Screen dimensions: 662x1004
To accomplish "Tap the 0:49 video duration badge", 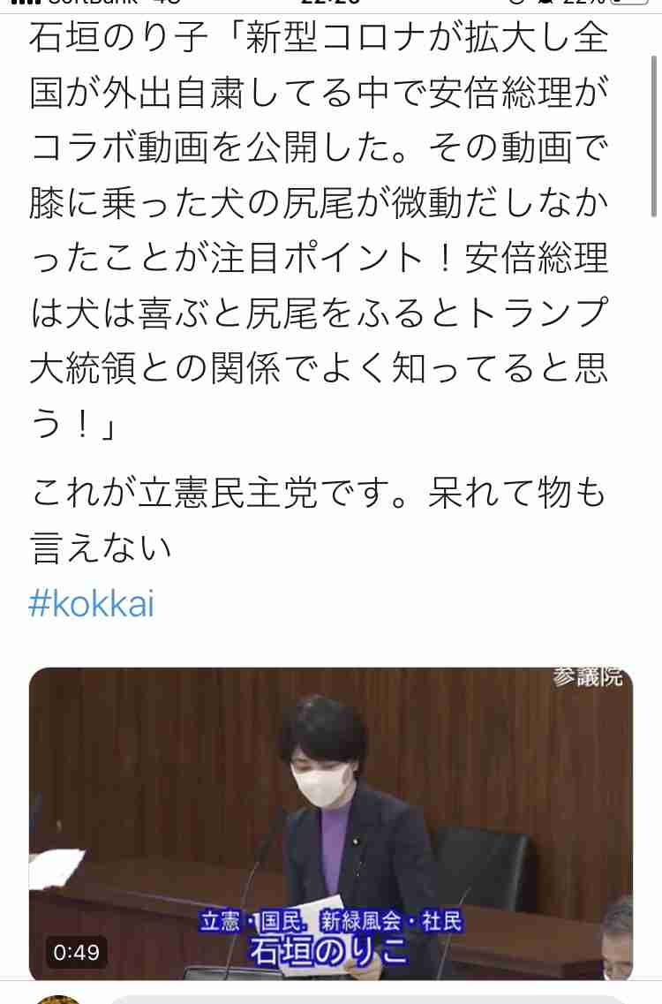I will pyautogui.click(x=76, y=952).
